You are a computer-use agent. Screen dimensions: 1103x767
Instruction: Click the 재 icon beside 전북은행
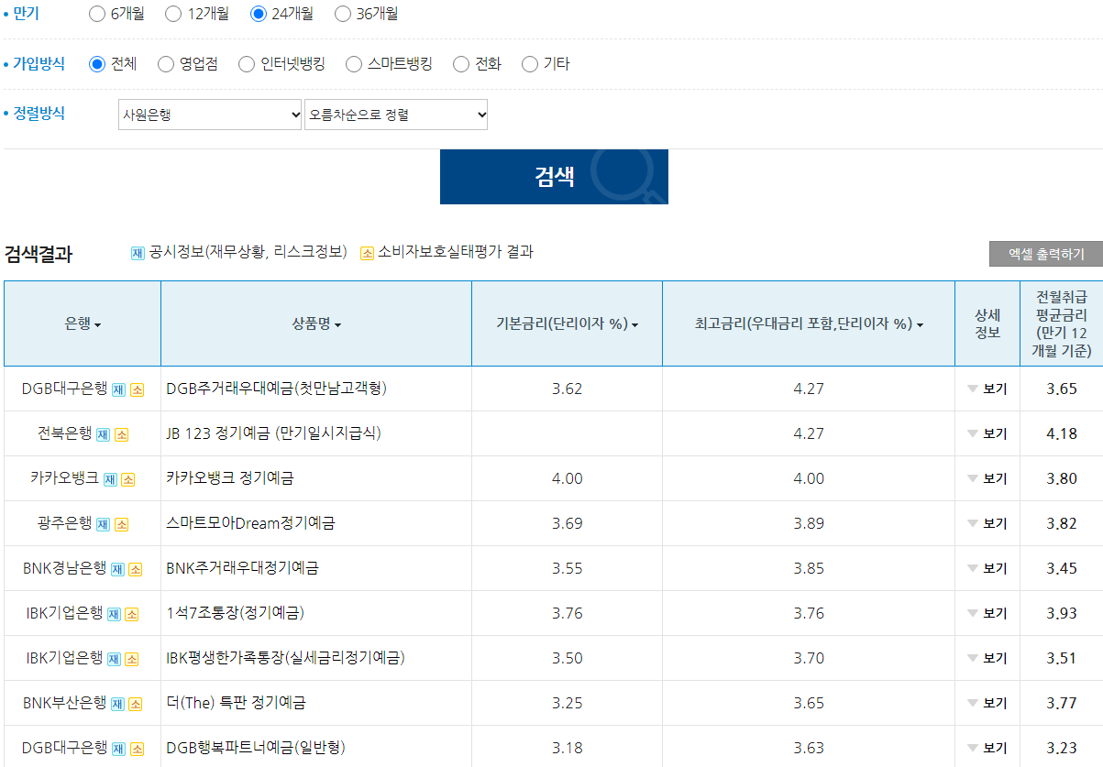point(104,434)
